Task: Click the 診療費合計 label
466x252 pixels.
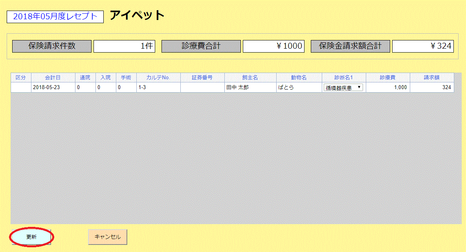Action: pos(201,46)
